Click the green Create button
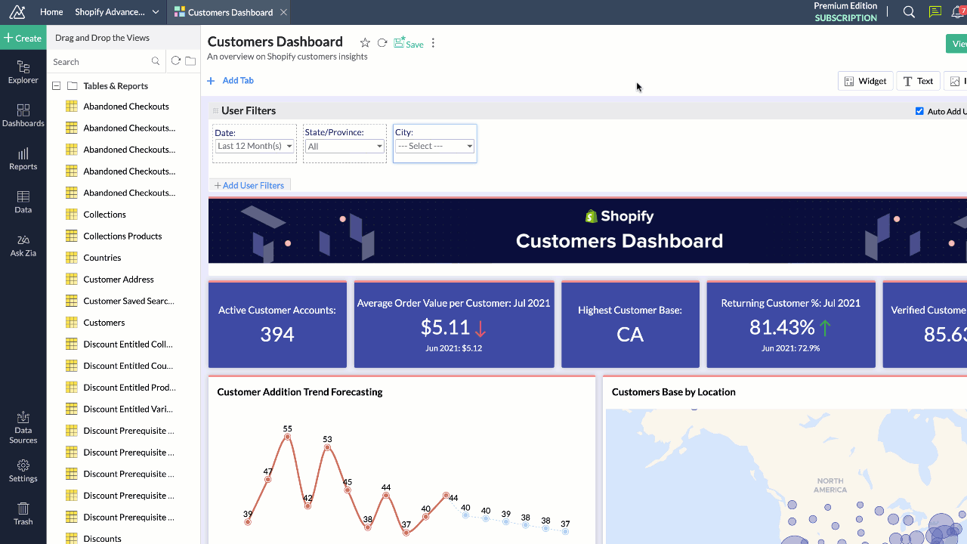The height and width of the screenshot is (544, 967). 23,38
